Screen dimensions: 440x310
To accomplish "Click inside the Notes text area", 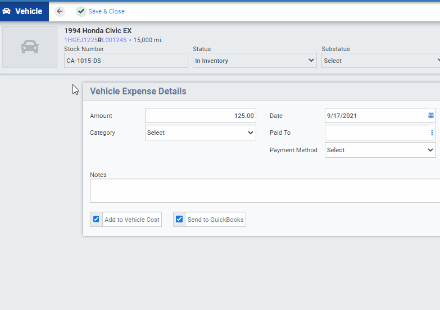I will pos(265,191).
